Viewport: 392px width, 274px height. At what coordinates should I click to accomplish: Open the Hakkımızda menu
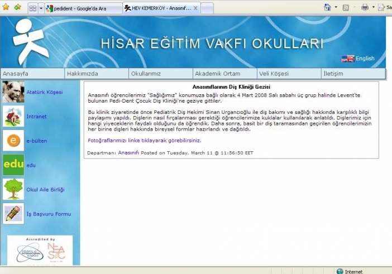82,74
